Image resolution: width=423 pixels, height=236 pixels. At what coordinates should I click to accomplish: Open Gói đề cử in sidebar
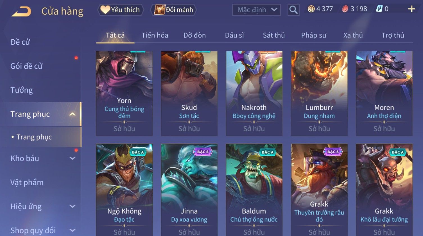coord(26,66)
